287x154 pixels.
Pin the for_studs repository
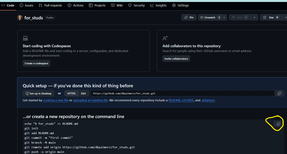click(188, 18)
